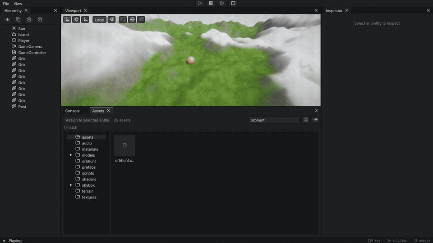Toggle Local transform space
The width and height of the screenshot is (433, 243).
(x=99, y=19)
